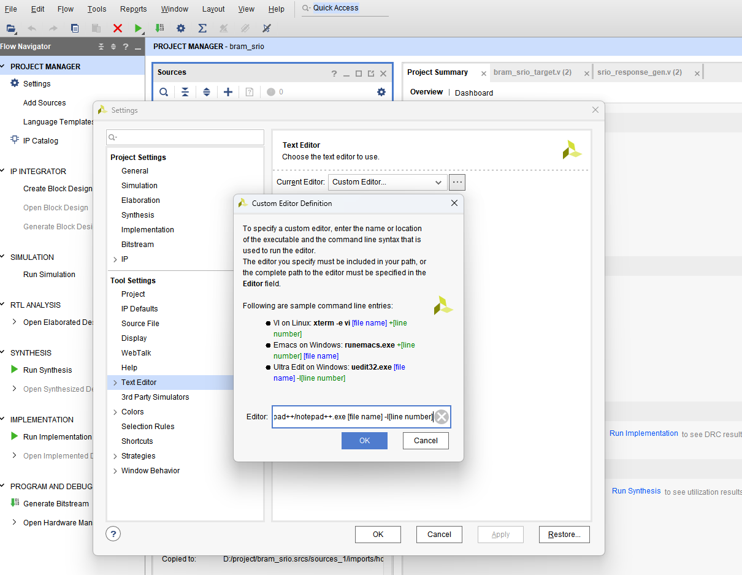This screenshot has width=742, height=575.
Task: Click the Restore... button
Action: click(x=564, y=535)
